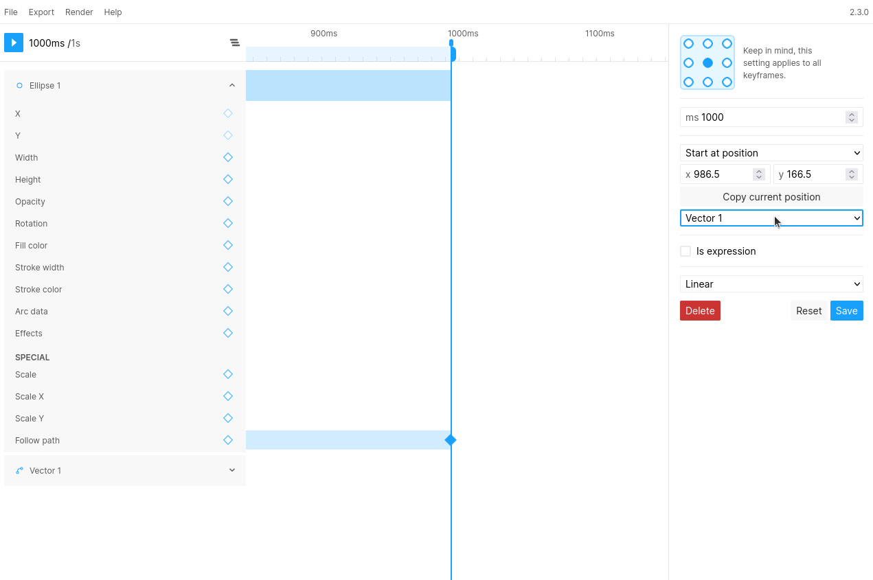Screen dimensions: 873x580
Task: Add keyframe diamond for Opacity
Action: [x=228, y=201]
